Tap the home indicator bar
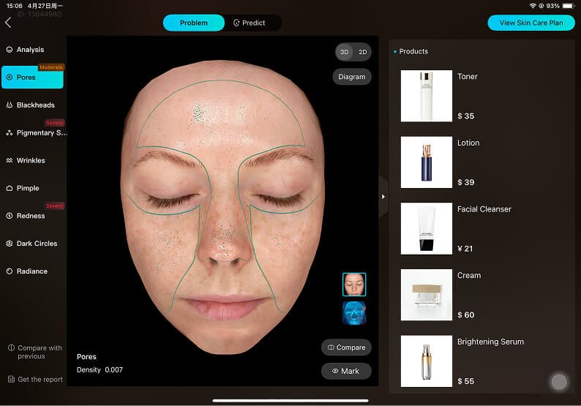Image resolution: width=581 pixels, height=406 pixels. click(x=290, y=400)
